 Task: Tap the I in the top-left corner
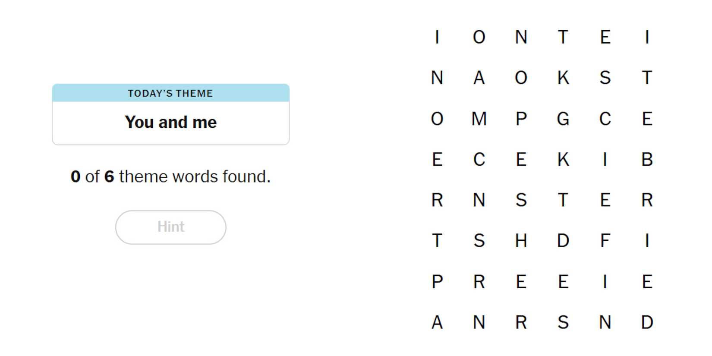pos(437,37)
